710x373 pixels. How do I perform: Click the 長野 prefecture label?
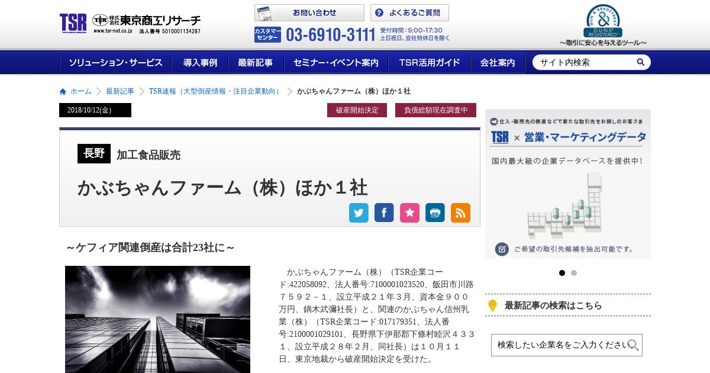[94, 153]
